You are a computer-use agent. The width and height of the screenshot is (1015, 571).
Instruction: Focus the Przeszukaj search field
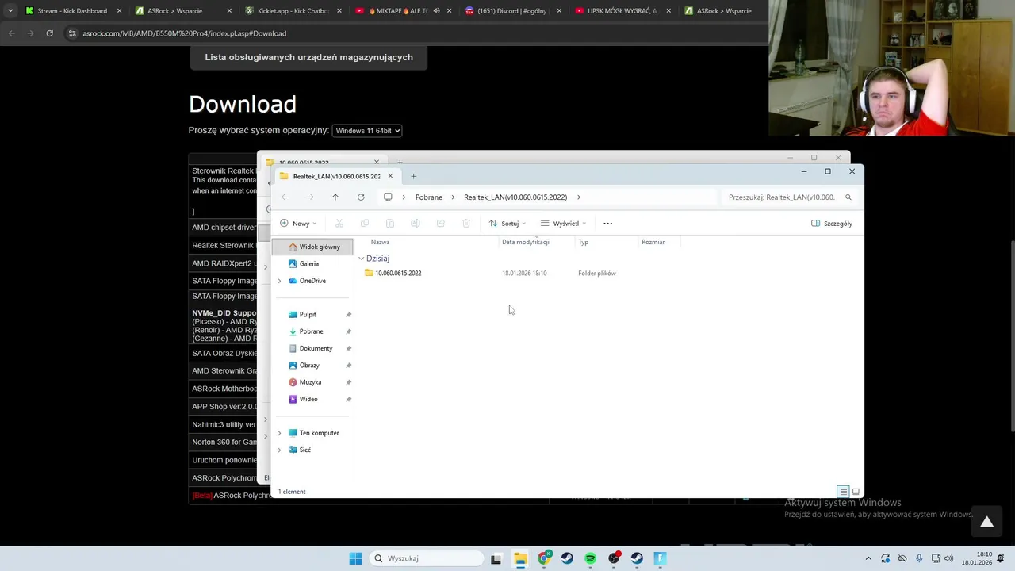782,197
